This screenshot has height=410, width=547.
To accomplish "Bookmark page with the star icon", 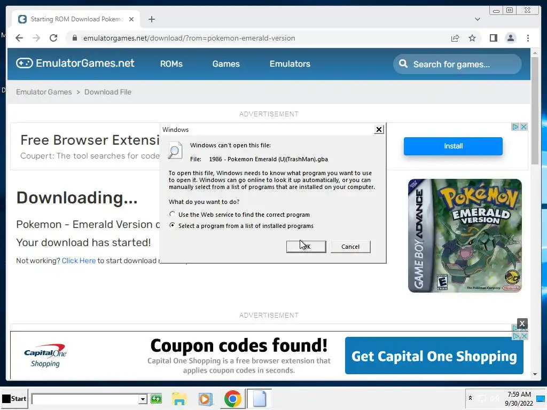I will (472, 38).
